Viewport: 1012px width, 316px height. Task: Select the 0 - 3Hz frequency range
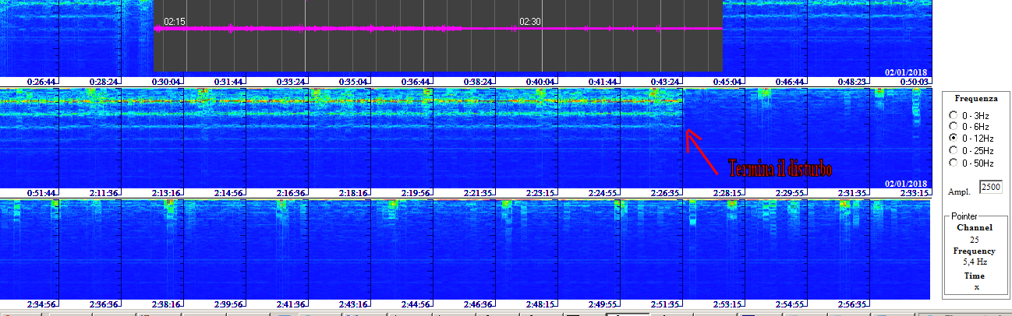[952, 114]
